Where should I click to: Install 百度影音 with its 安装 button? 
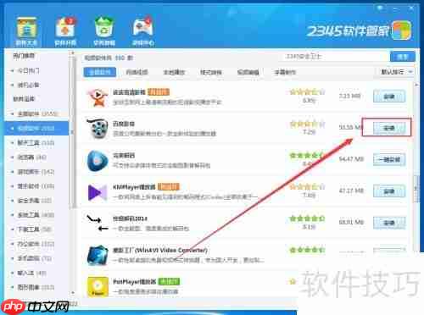[x=389, y=128]
